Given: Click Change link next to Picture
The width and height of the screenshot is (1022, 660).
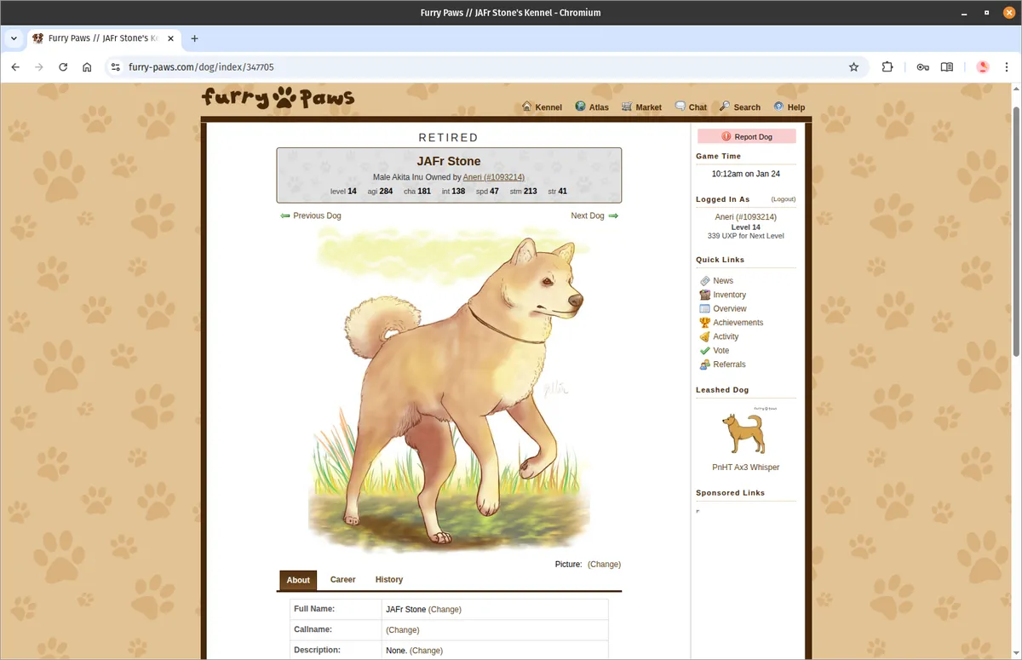Looking at the screenshot, I should pyautogui.click(x=604, y=565).
